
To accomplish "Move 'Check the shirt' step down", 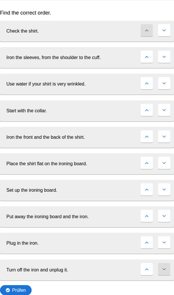I will click(164, 31).
